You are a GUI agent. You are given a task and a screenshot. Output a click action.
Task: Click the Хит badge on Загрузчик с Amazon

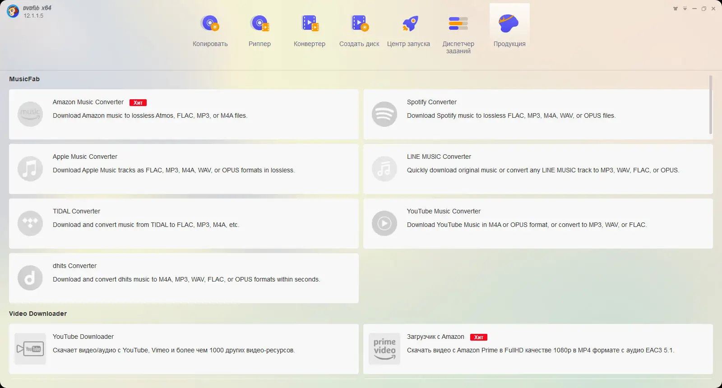click(479, 337)
